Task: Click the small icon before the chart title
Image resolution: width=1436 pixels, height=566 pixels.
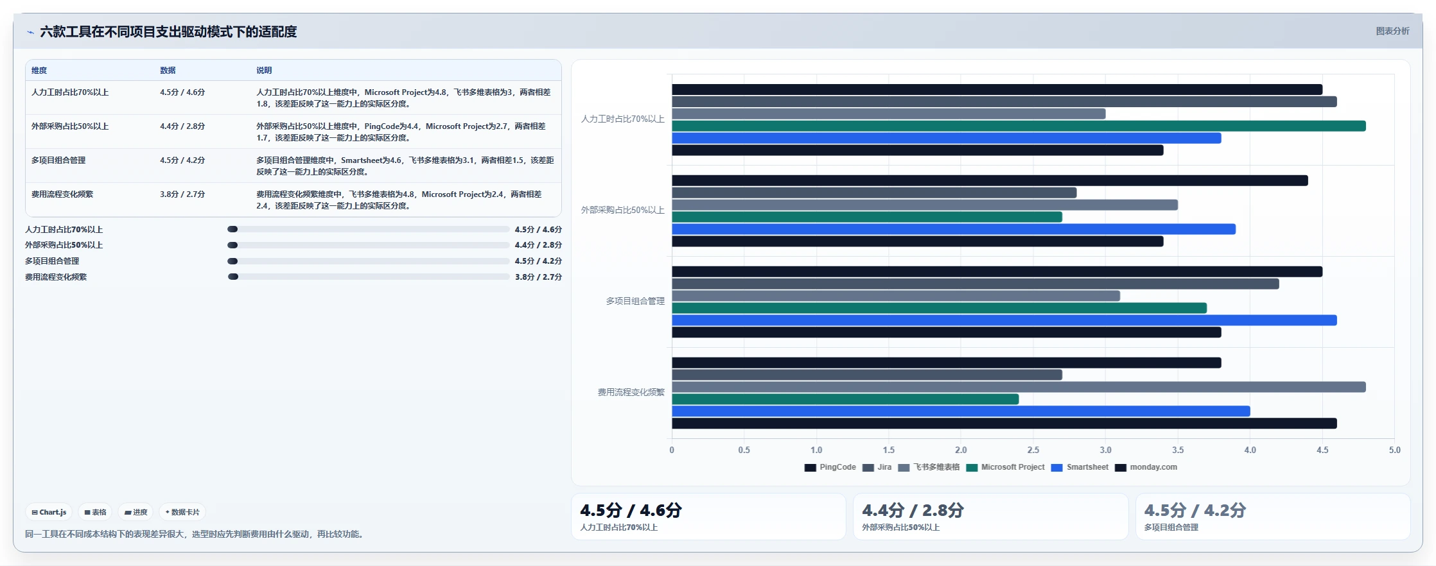Action: point(30,32)
